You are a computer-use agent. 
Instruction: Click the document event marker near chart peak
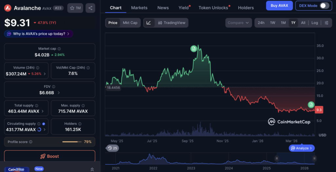194,48
